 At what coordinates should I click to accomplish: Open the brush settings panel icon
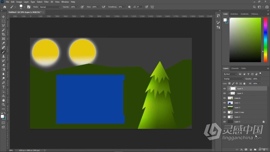tap(29, 7)
